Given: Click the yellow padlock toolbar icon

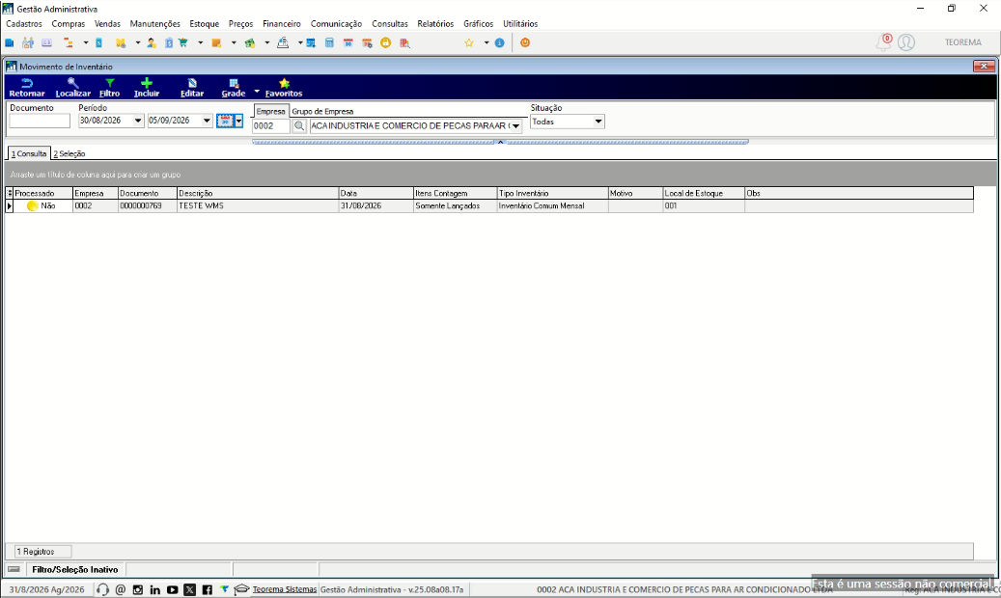Looking at the screenshot, I should pyautogui.click(x=385, y=42).
